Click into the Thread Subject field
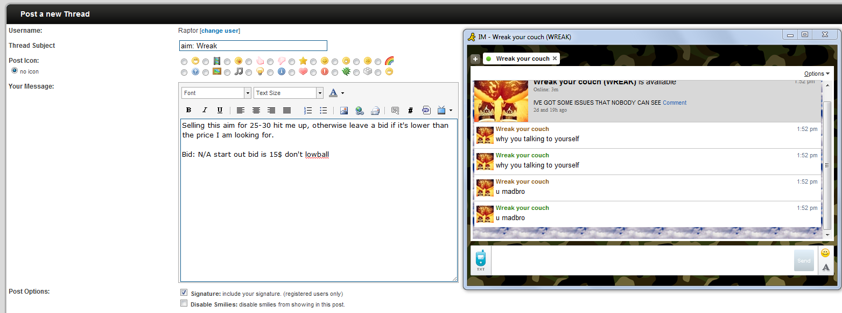Image resolution: width=842 pixels, height=313 pixels. (x=253, y=46)
